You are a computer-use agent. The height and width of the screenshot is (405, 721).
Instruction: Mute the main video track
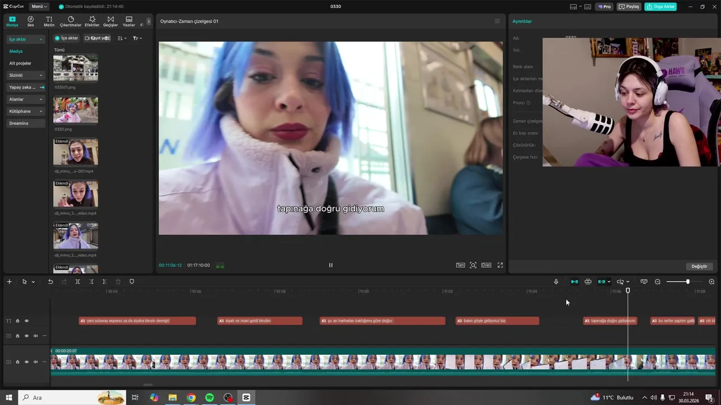click(35, 362)
